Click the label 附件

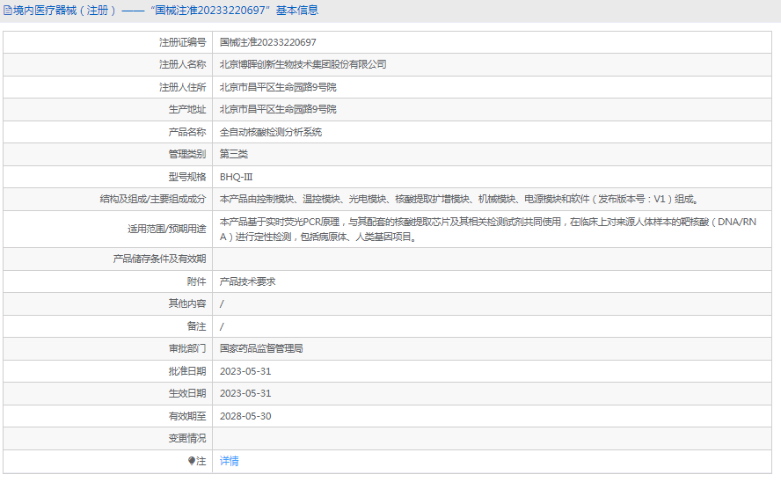(x=196, y=281)
